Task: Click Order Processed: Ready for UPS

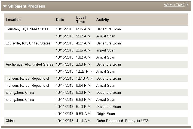Action: 122,121
